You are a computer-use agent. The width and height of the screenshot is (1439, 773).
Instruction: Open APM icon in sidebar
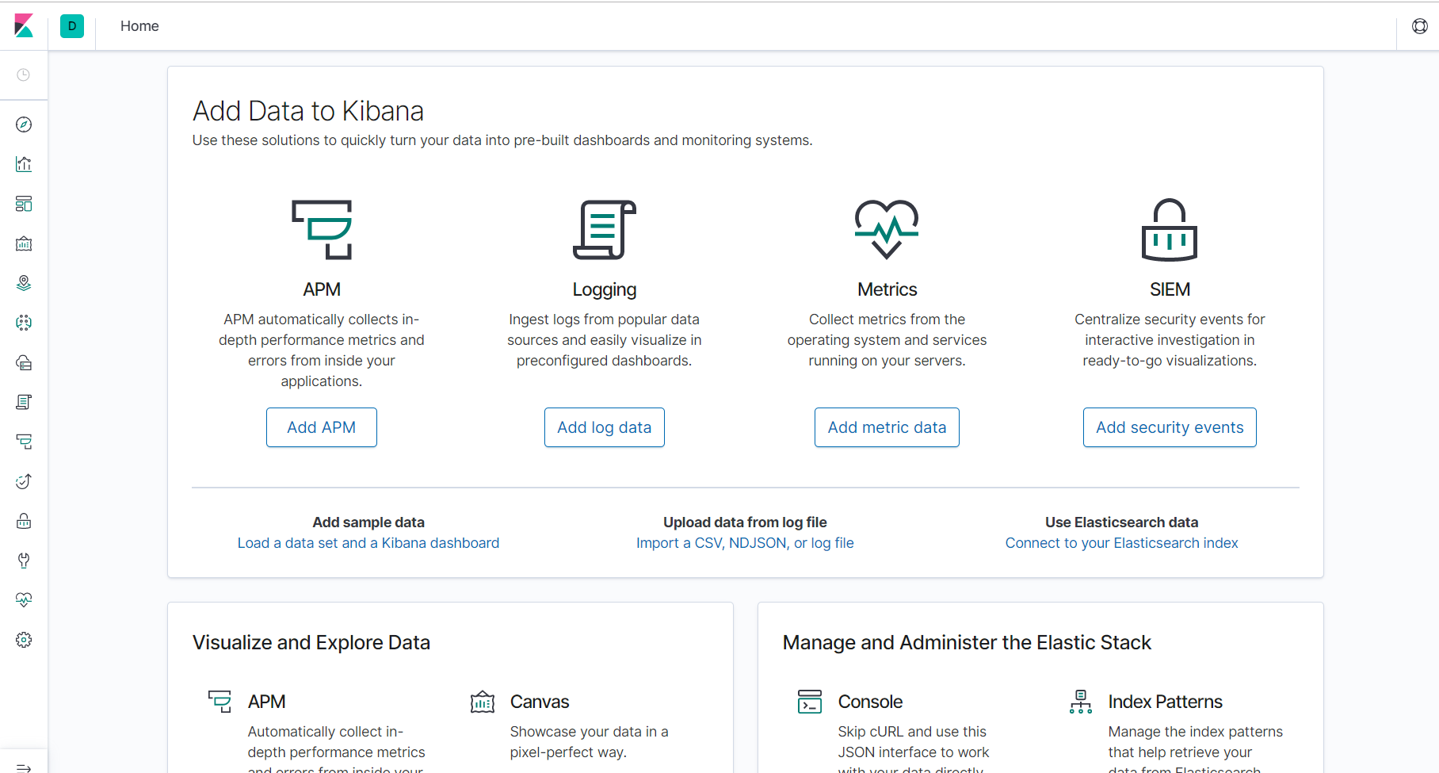[24, 442]
